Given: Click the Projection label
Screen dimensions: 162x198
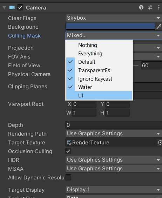Looking at the screenshot, I should 21,48.
